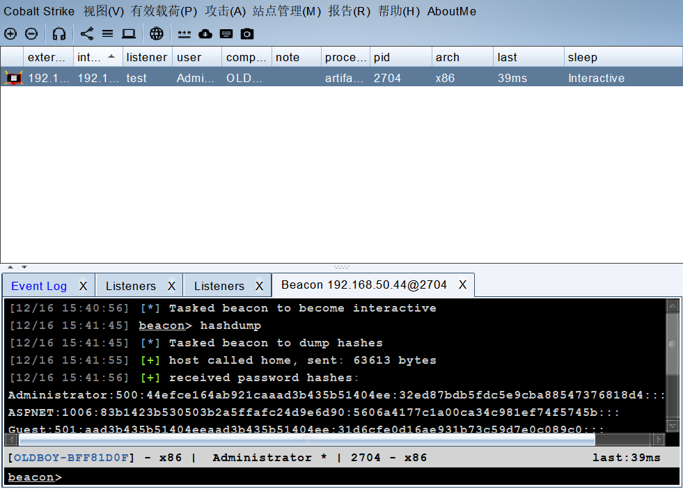Open listeners via headphones icon
The height and width of the screenshot is (489, 683).
(x=58, y=34)
